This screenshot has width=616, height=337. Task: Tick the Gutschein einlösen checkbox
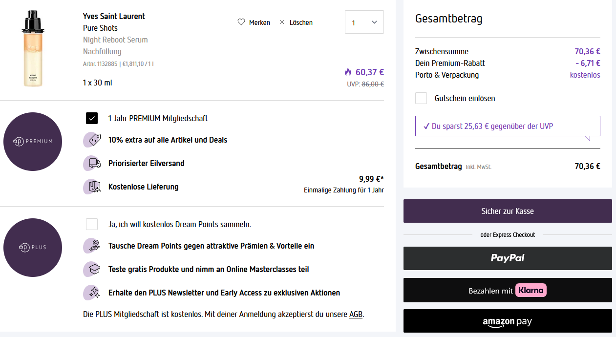421,98
